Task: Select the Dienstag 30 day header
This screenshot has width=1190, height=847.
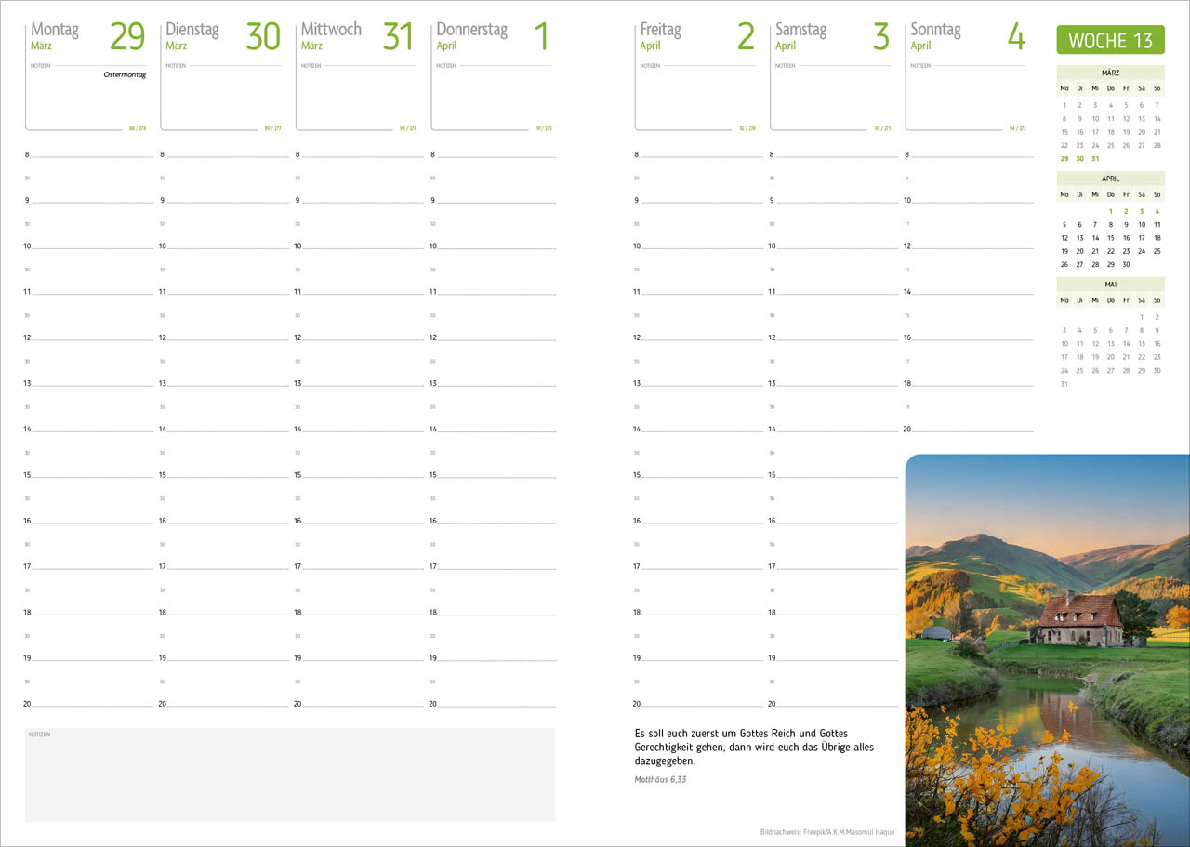Action: tap(223, 36)
